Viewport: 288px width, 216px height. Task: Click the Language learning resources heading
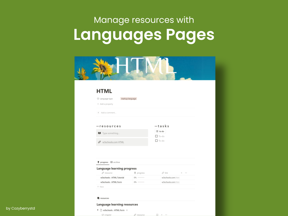tap(117, 205)
